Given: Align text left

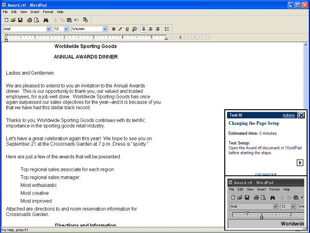Looking at the screenshot, I should click(x=144, y=29).
